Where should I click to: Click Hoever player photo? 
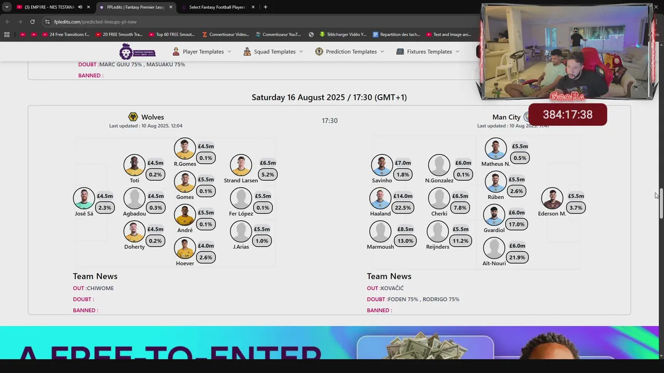pos(185,248)
